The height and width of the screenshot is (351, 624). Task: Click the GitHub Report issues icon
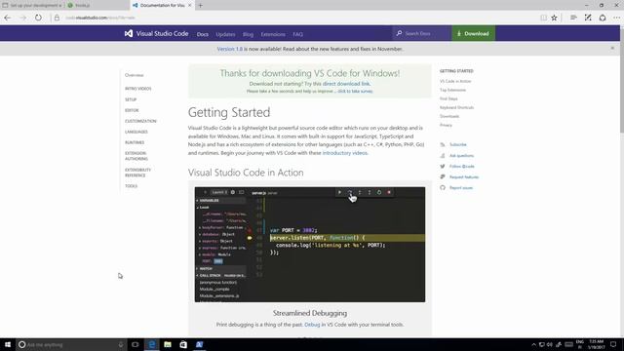pos(443,187)
